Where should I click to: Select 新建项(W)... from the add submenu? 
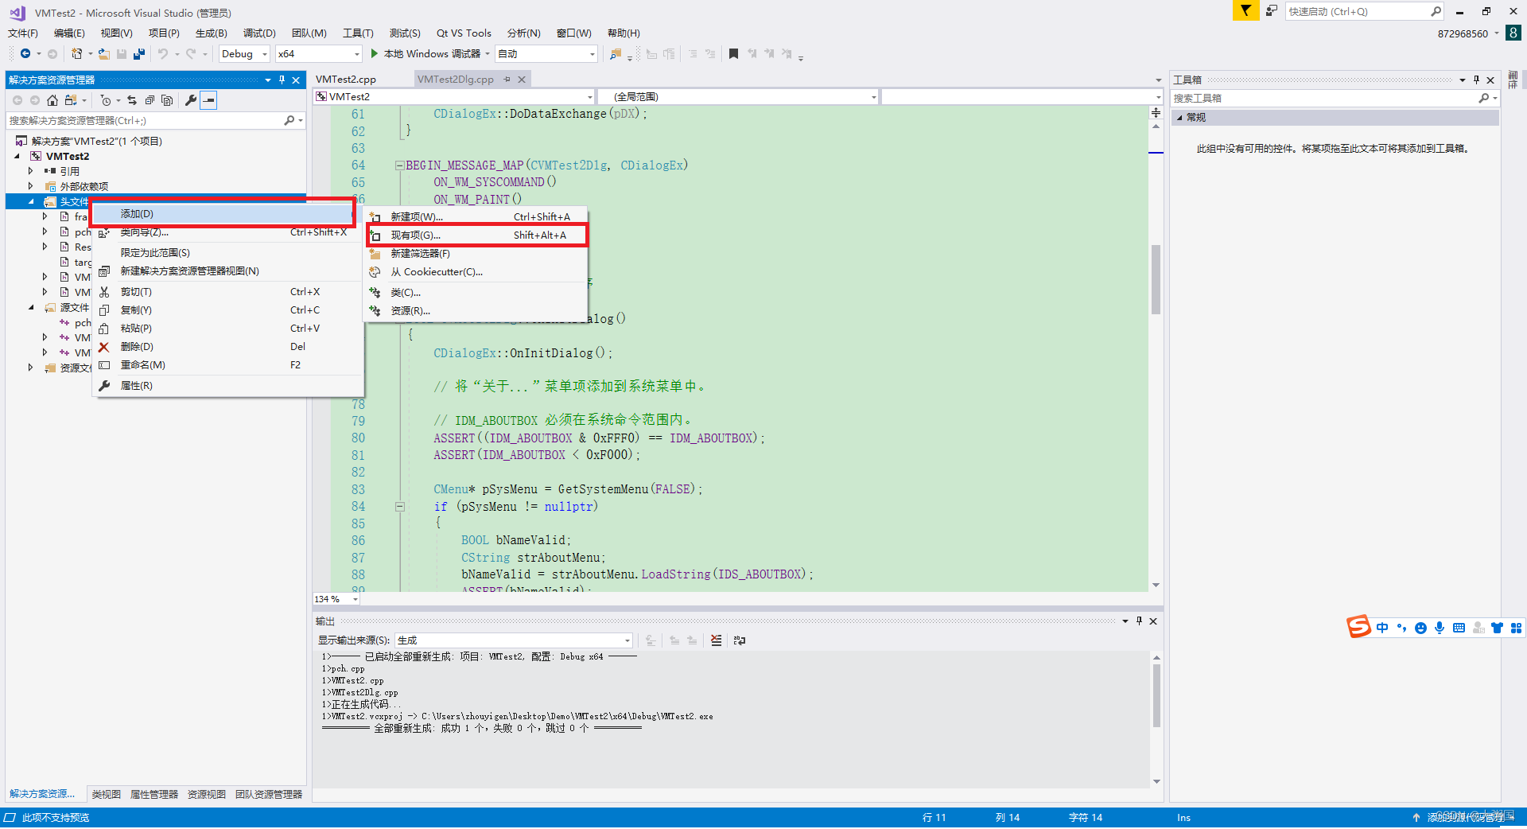tap(476, 217)
